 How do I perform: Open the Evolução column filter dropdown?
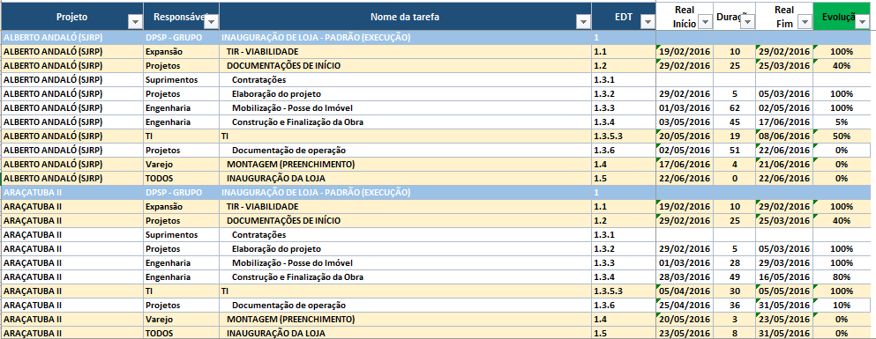[863, 22]
